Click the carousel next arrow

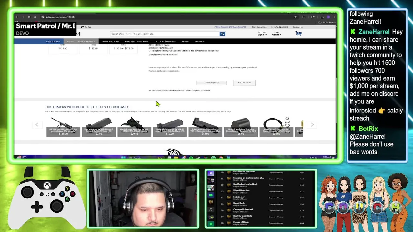pyautogui.click(x=312, y=125)
